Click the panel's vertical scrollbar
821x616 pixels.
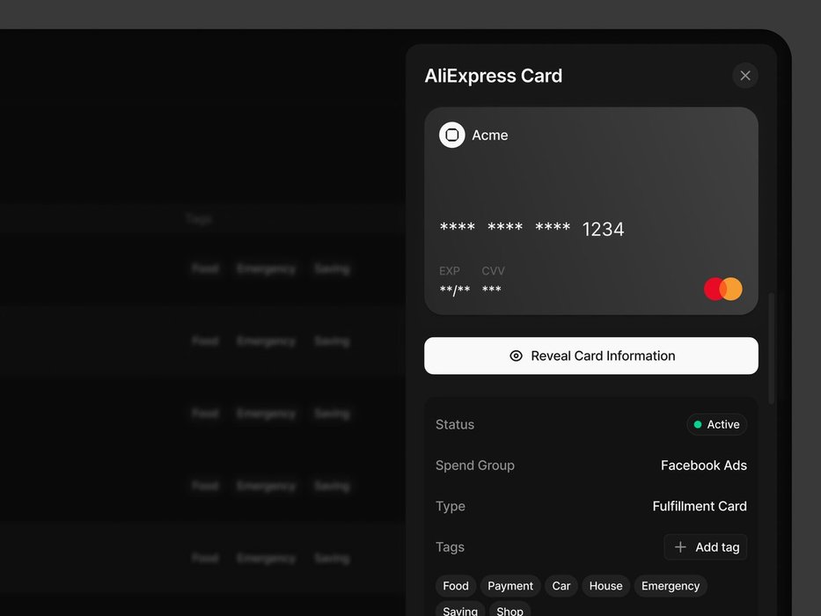point(772,348)
